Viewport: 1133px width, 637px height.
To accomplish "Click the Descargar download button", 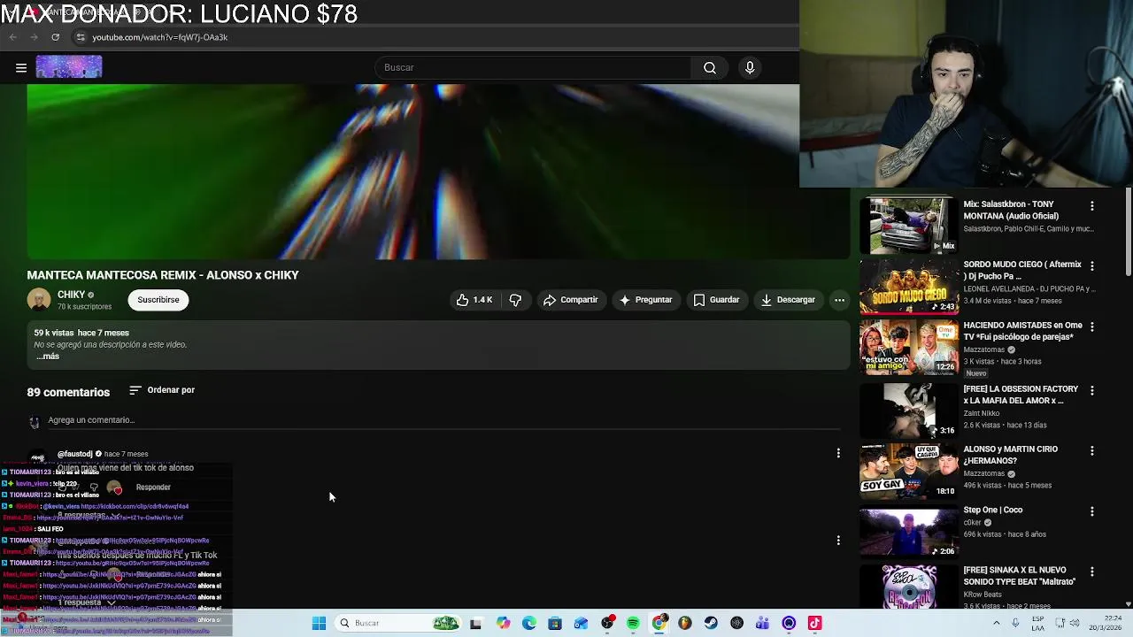I will pos(787,300).
